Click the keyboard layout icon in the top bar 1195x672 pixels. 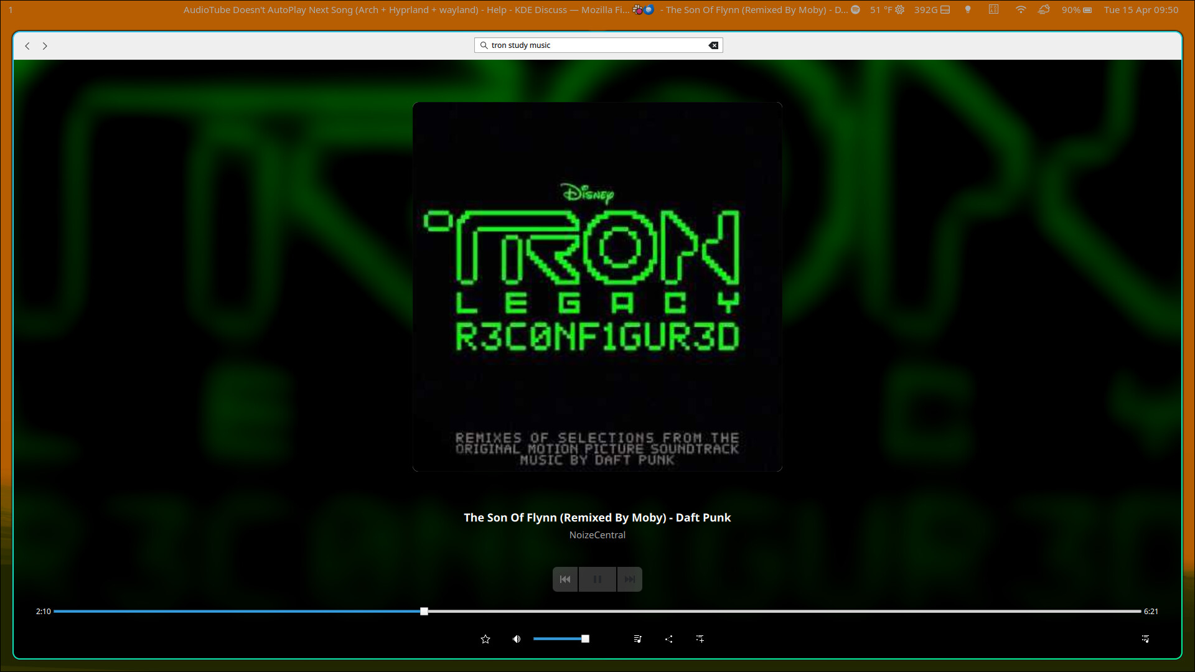994,10
